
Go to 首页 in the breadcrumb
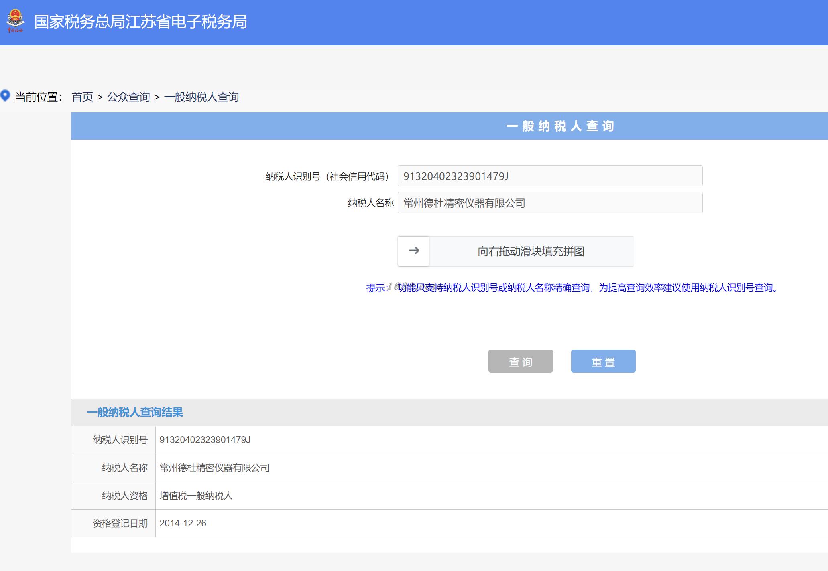coord(82,97)
